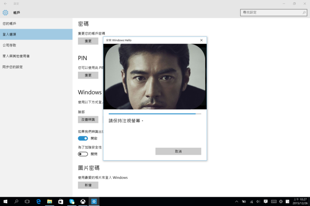Select 登入選項 in the sidebar

[36, 34]
